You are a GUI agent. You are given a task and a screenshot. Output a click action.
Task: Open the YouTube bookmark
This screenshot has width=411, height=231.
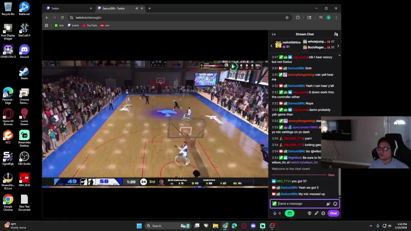[90, 25]
